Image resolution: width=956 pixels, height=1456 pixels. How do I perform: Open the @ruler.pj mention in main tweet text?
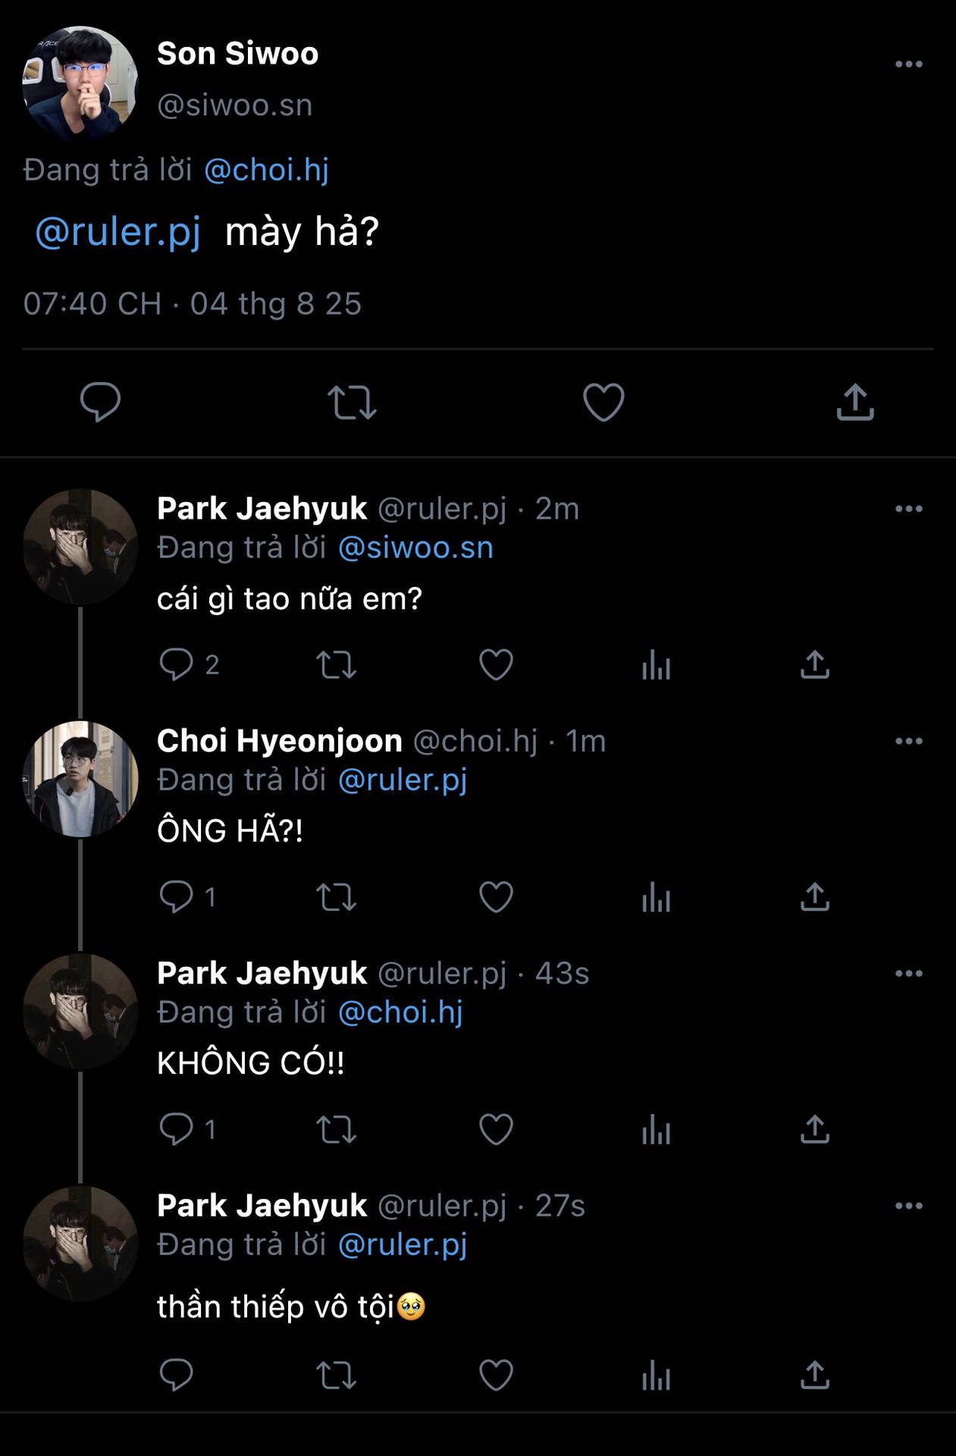(x=118, y=231)
